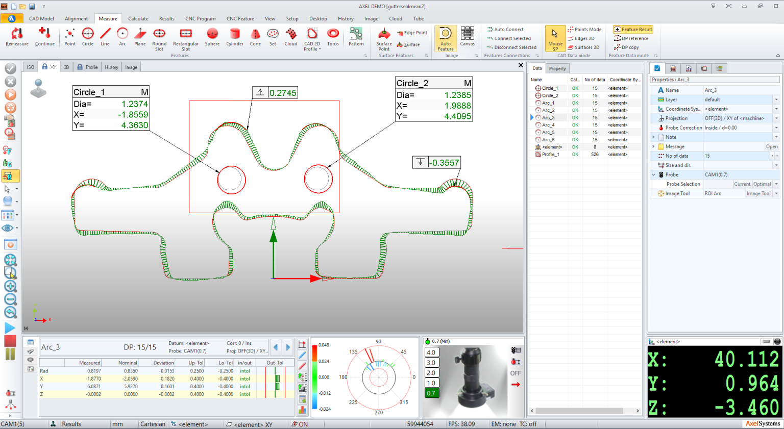Open the Cloud feature tool

pyautogui.click(x=290, y=37)
